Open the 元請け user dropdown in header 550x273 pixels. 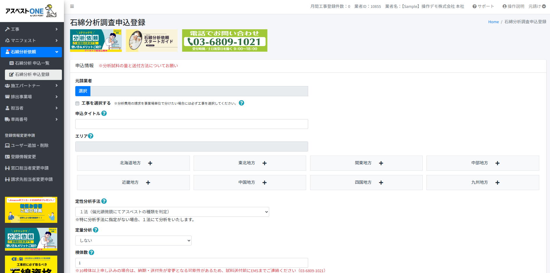537,6
